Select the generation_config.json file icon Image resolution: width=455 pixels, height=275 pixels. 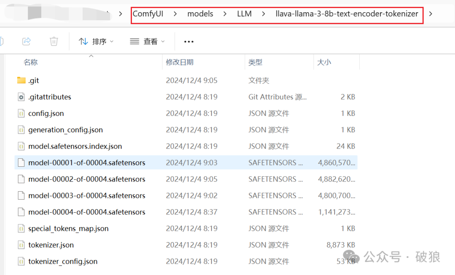click(x=21, y=130)
